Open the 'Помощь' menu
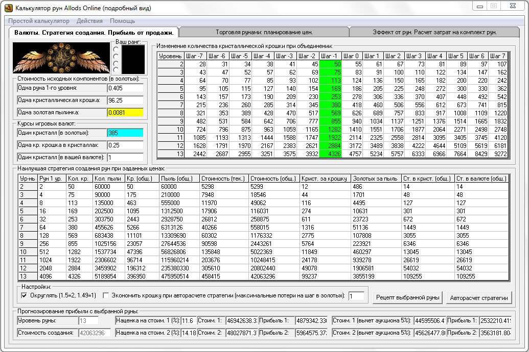The image size is (529, 352). point(123,21)
